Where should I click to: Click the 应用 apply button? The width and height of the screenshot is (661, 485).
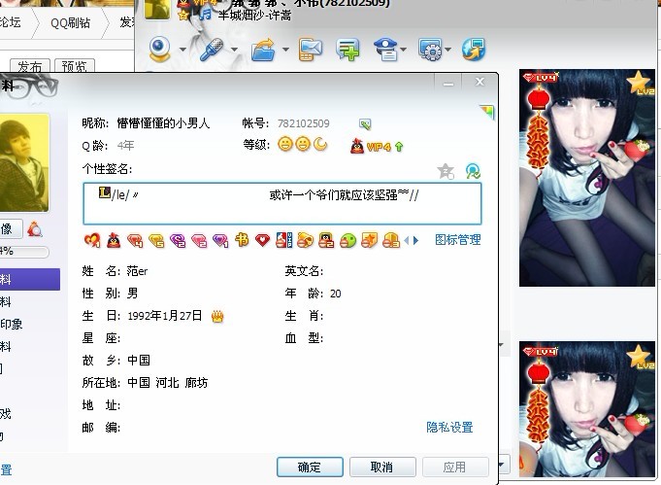click(x=455, y=467)
